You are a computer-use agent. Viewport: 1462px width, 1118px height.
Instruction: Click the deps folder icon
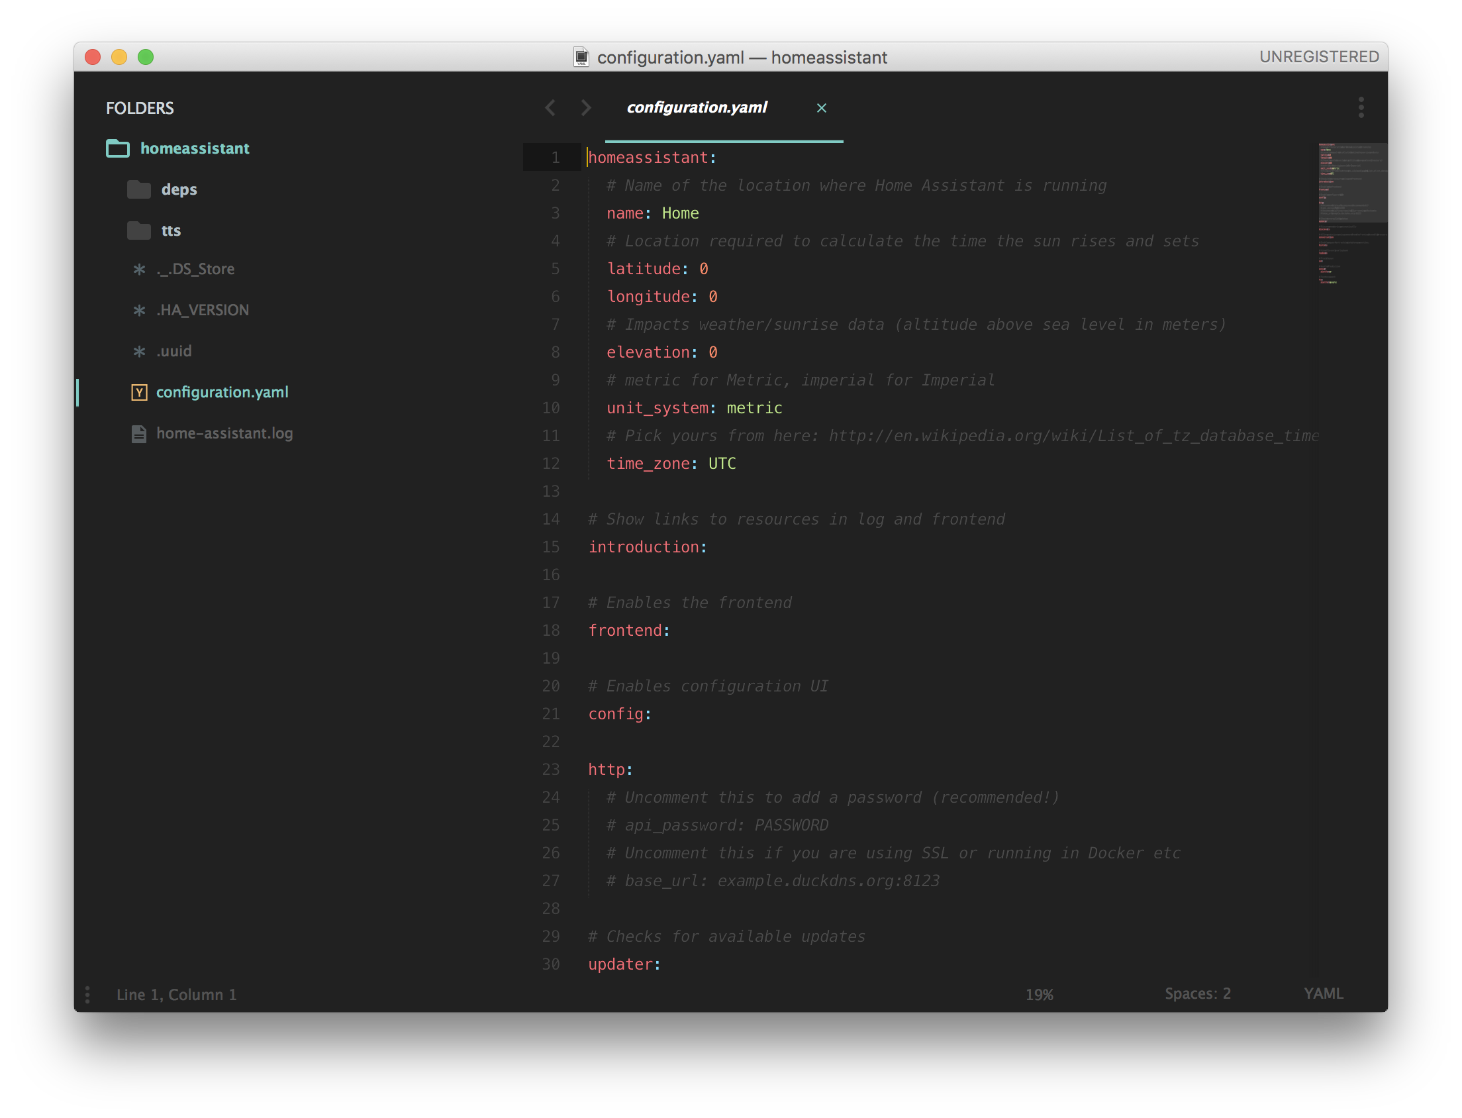pos(139,189)
